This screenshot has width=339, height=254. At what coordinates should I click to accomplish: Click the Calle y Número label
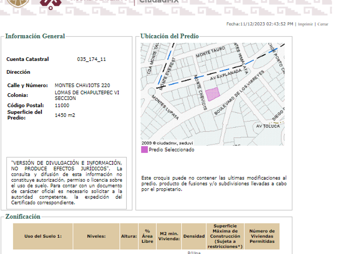(27, 85)
